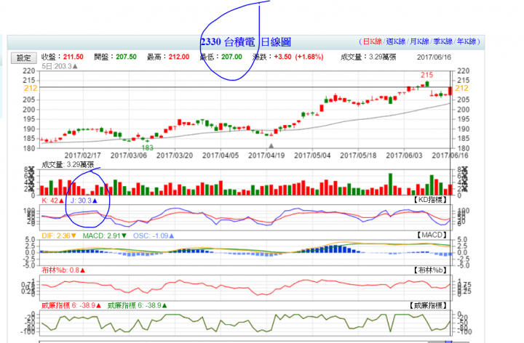
Task: Select the J: 30.3 indicator value
Action: tap(84, 201)
